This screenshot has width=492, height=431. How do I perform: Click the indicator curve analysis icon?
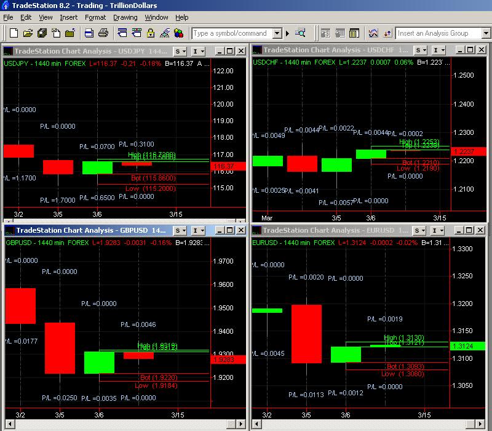pos(373,33)
